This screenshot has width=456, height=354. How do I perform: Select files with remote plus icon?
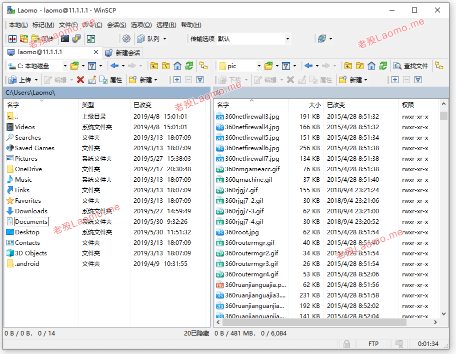pyautogui.click(x=395, y=80)
